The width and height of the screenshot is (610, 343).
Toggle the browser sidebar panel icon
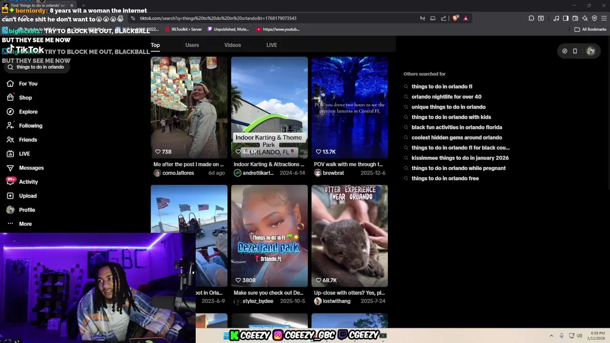[x=566, y=18]
